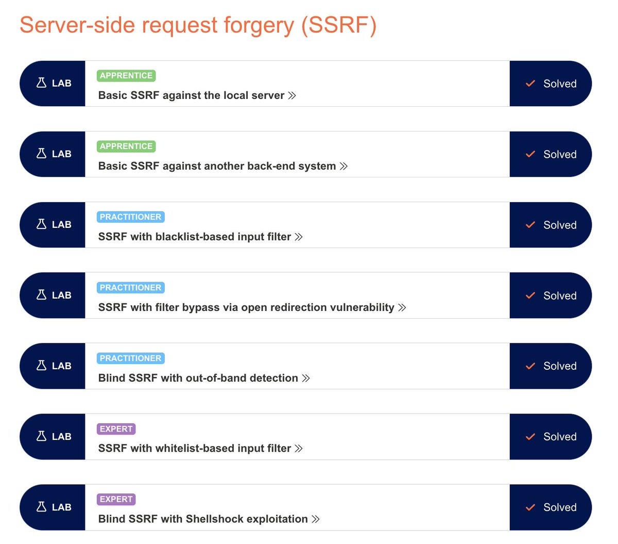618x544 pixels.
Task: Click double chevron after 'another back-end system'
Action: (x=344, y=166)
